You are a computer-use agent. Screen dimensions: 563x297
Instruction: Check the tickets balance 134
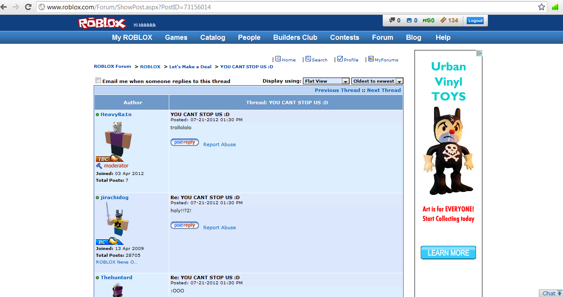[x=449, y=20]
